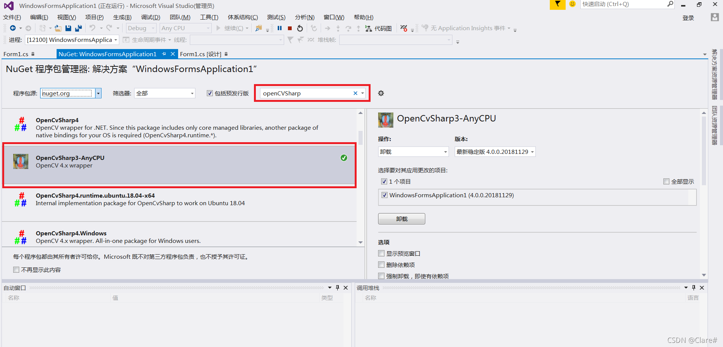Check the 不再显示此内容 checkbox
The height and width of the screenshot is (347, 723).
16,270
